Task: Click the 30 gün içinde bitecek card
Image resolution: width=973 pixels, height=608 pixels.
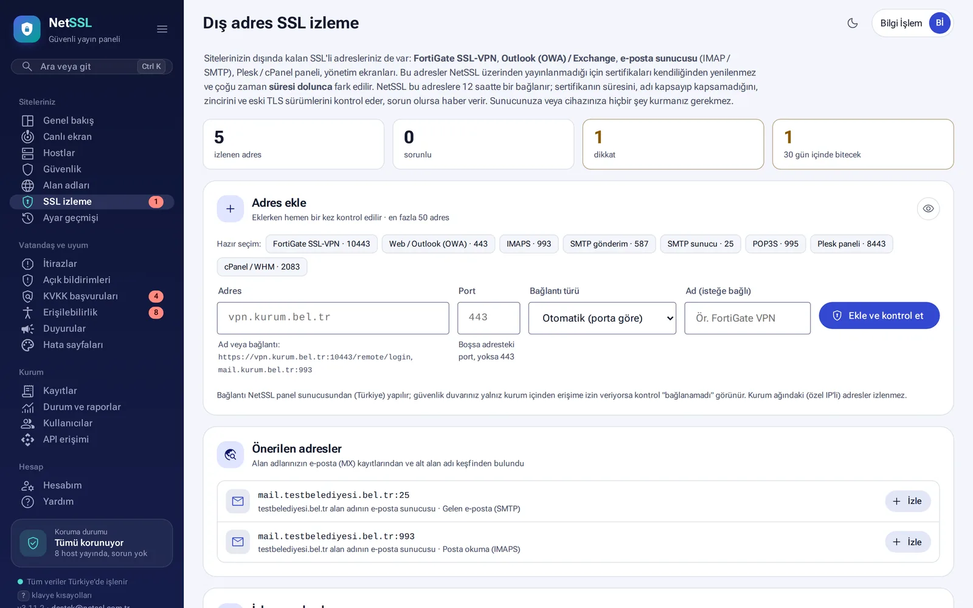Action: tap(863, 144)
